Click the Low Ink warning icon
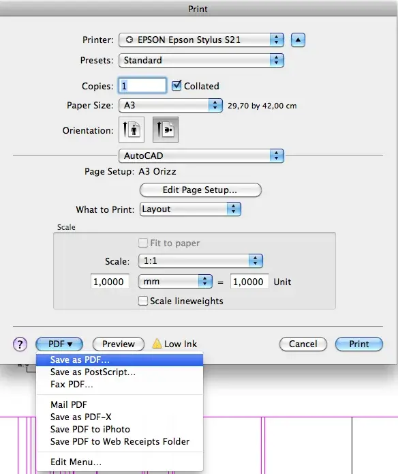Screen dimensions: 398x474 click(x=157, y=344)
